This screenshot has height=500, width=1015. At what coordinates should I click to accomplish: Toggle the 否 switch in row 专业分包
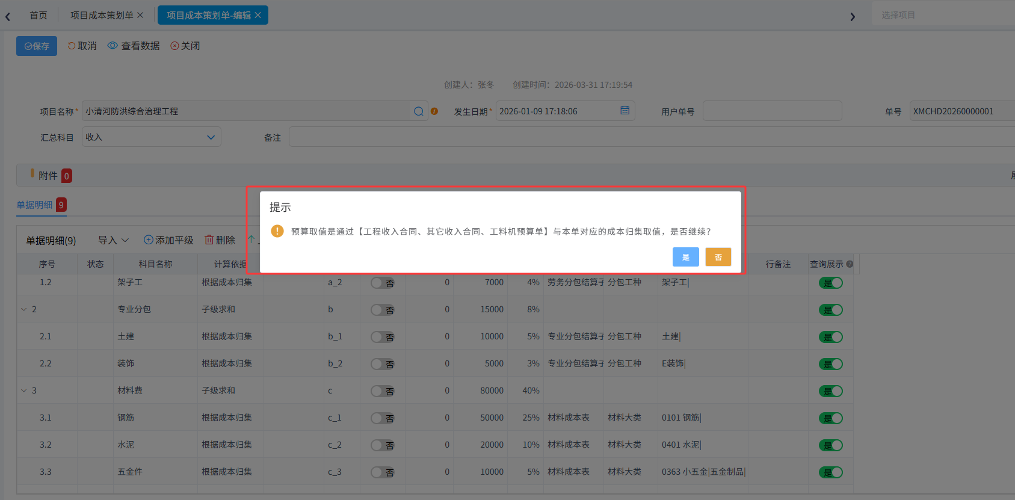[383, 310]
